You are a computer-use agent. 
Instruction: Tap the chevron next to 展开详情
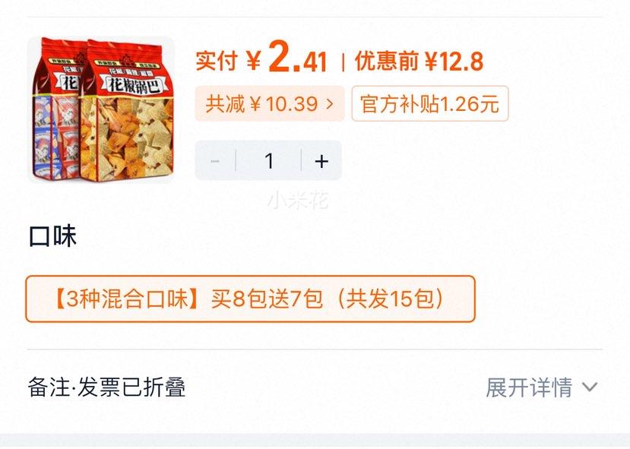coord(590,387)
